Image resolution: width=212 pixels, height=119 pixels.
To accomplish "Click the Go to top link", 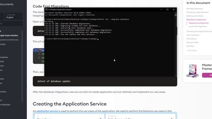I will (x=192, y=51).
